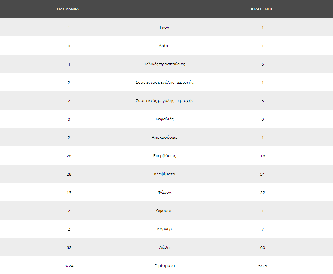
Task: Click the Λάθη stat label
Action: coord(164,247)
